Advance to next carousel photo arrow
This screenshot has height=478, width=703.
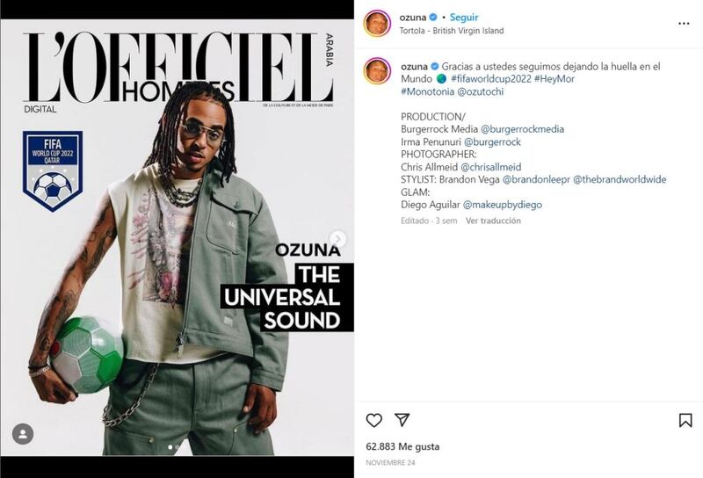coord(338,238)
